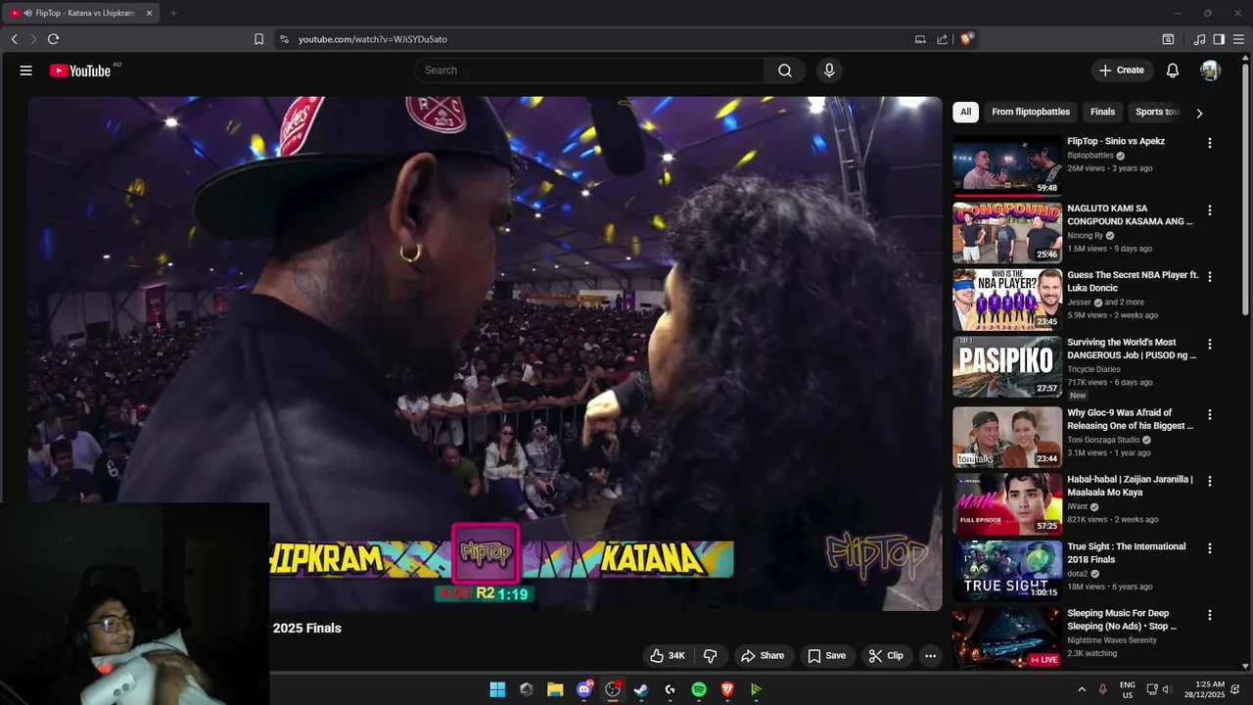Open Spotify from the taskbar

click(699, 689)
